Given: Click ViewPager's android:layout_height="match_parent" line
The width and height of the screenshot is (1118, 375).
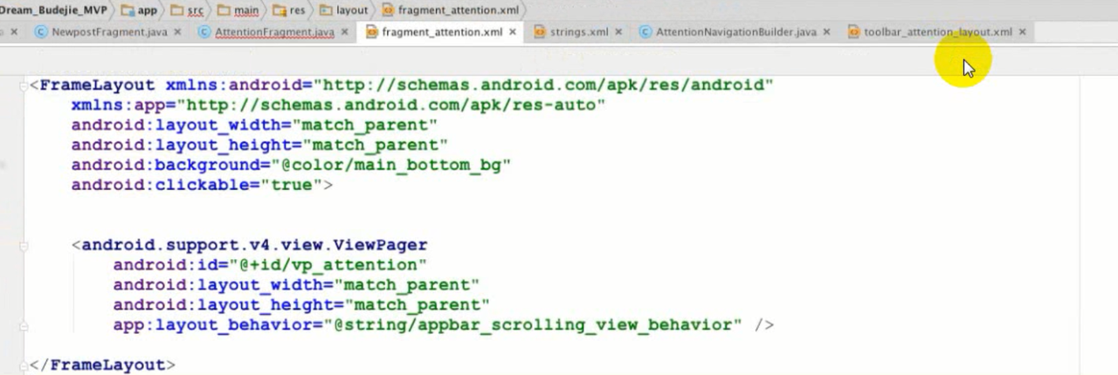Looking at the screenshot, I should pyautogui.click(x=301, y=305).
